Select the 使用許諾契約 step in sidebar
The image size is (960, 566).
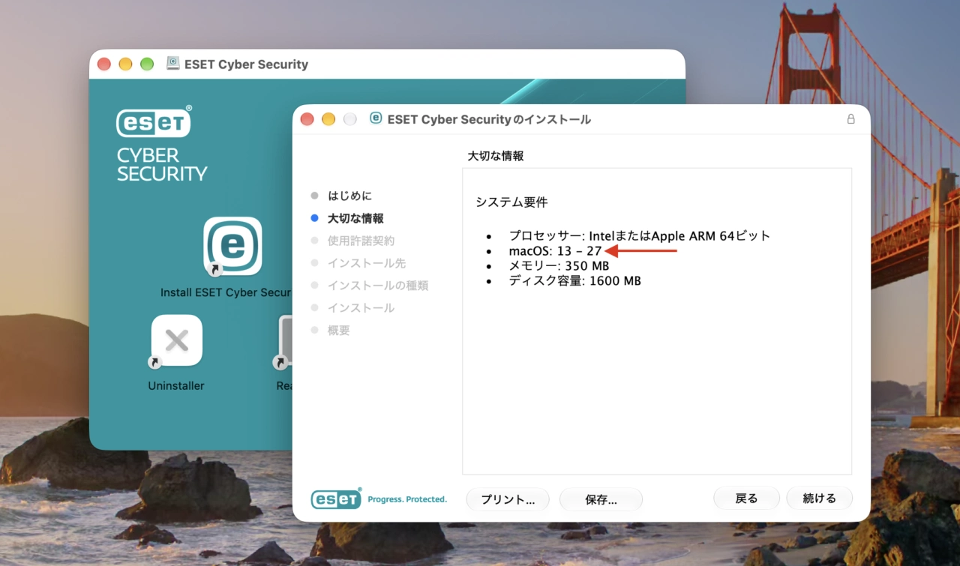point(361,241)
